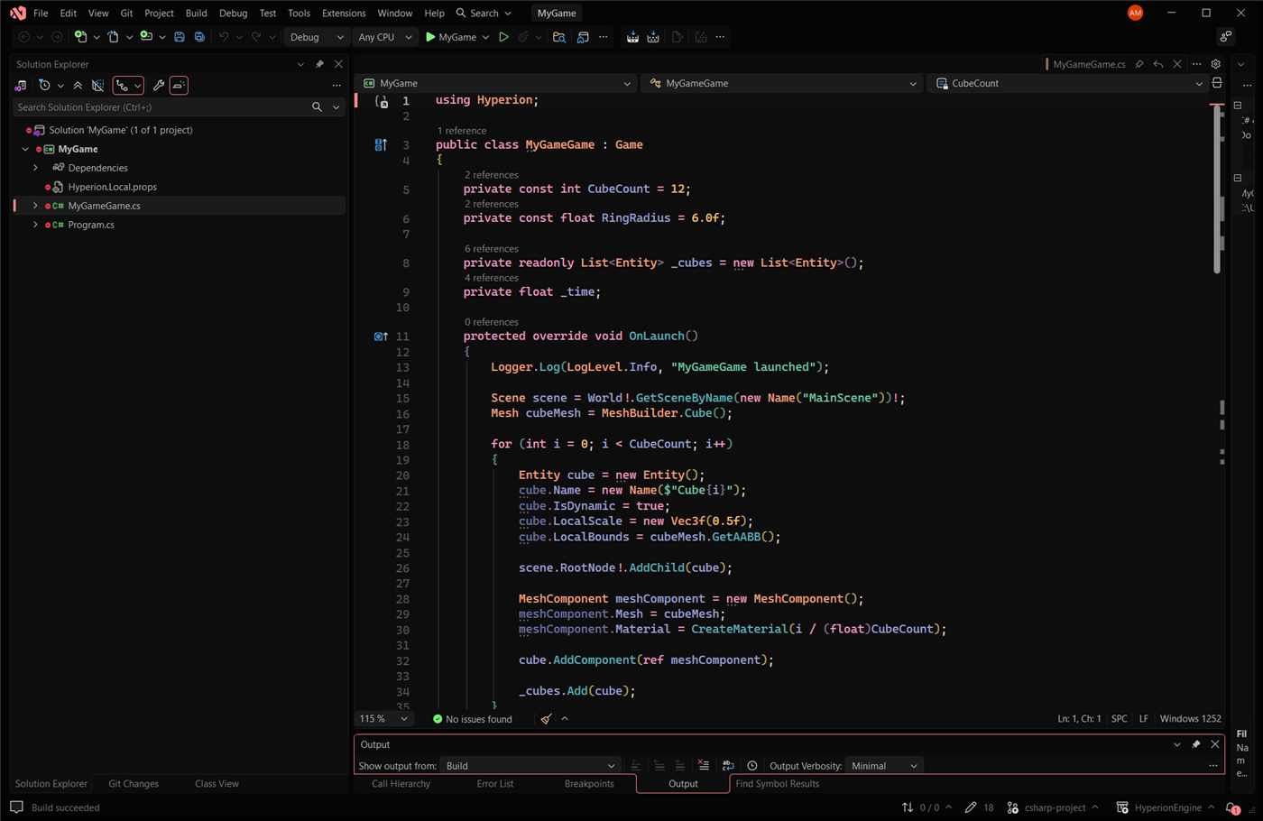Image resolution: width=1263 pixels, height=821 pixels.
Task: Toggle auto-hide pin on Solution Explorer
Action: point(319,64)
